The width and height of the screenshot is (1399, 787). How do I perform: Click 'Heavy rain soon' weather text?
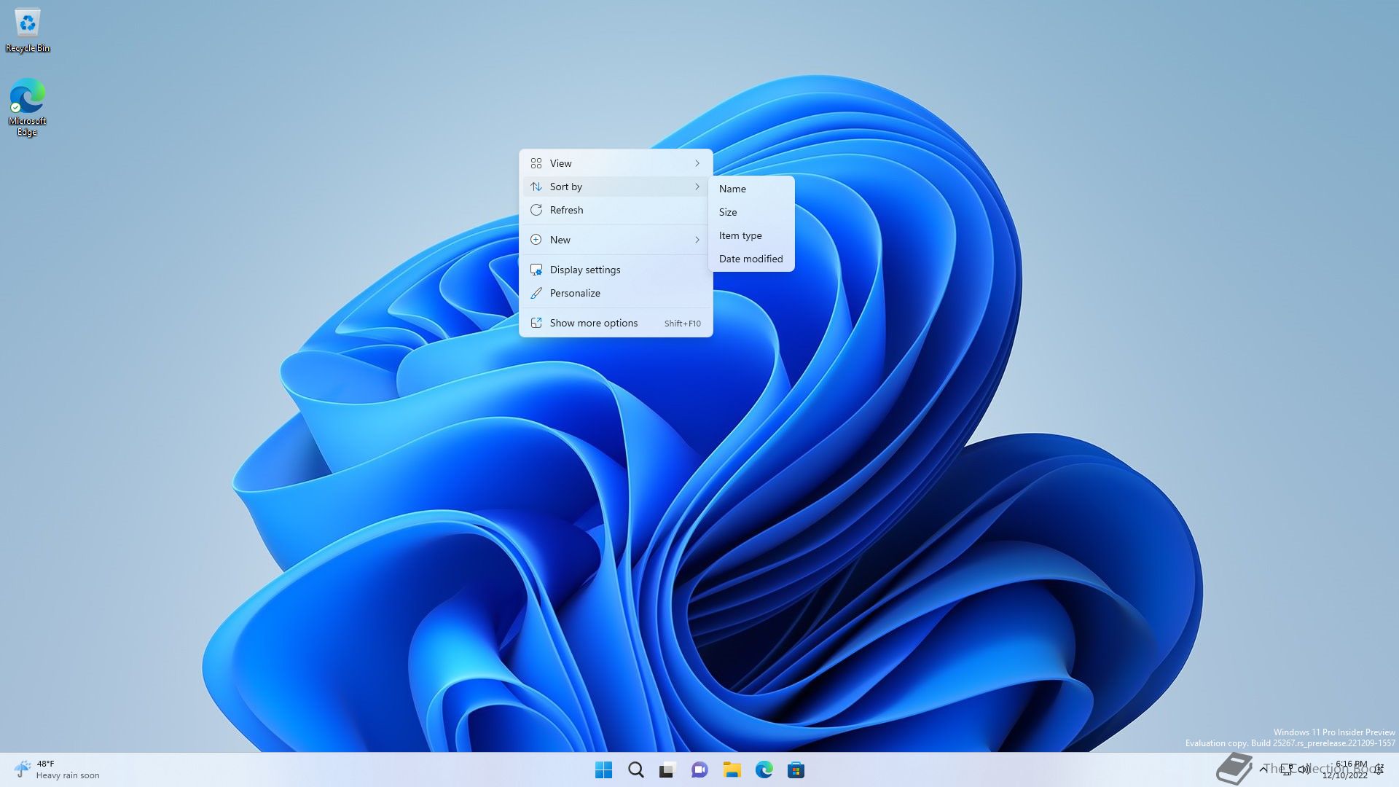[x=68, y=775]
